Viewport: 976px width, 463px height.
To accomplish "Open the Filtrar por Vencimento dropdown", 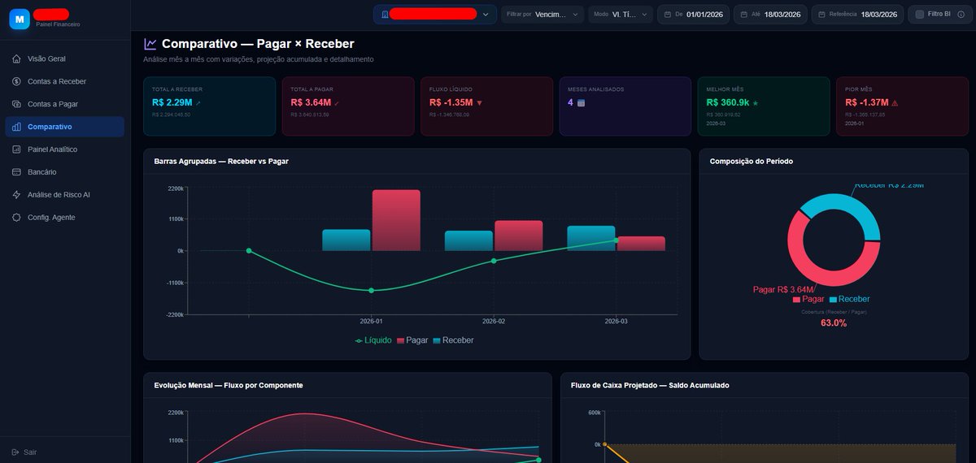I will point(542,14).
